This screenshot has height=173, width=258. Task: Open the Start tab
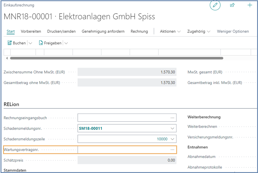(11, 31)
